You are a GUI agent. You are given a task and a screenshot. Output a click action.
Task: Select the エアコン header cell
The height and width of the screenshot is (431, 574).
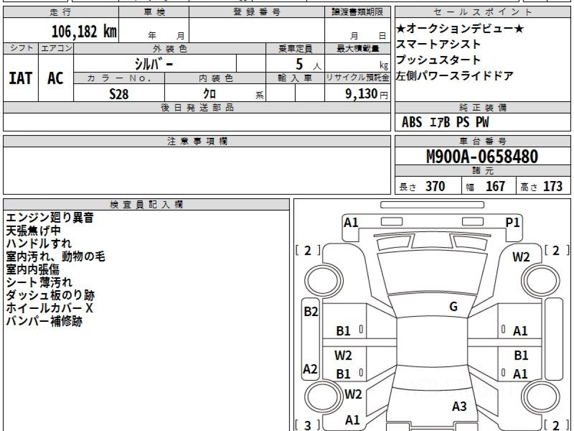[56, 48]
